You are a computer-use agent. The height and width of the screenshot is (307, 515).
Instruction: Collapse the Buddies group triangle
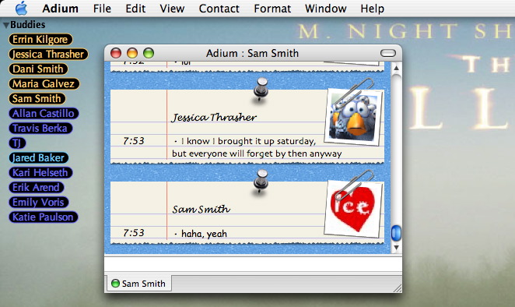pos(6,25)
